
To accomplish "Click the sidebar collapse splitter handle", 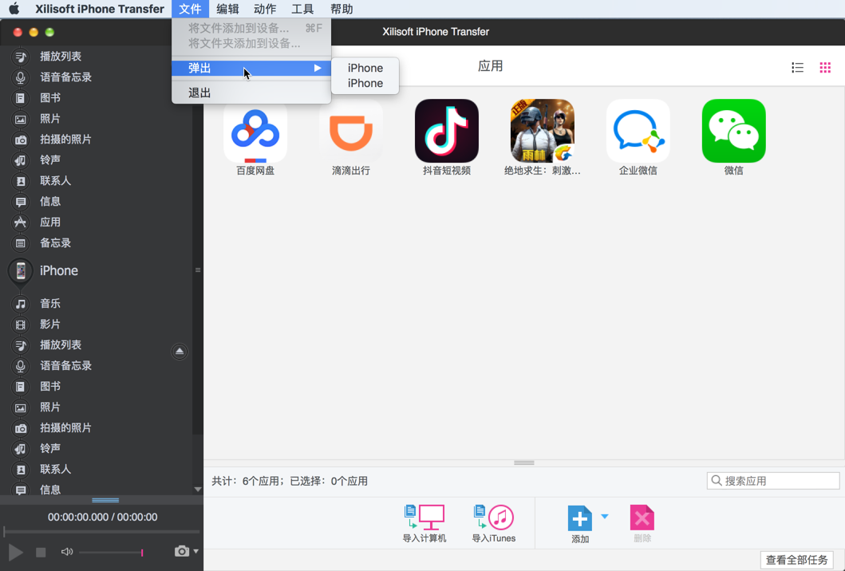I will click(x=198, y=270).
